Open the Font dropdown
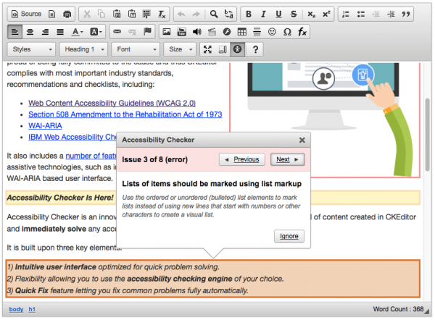Viewport: 435px width, 320px height. (136, 49)
